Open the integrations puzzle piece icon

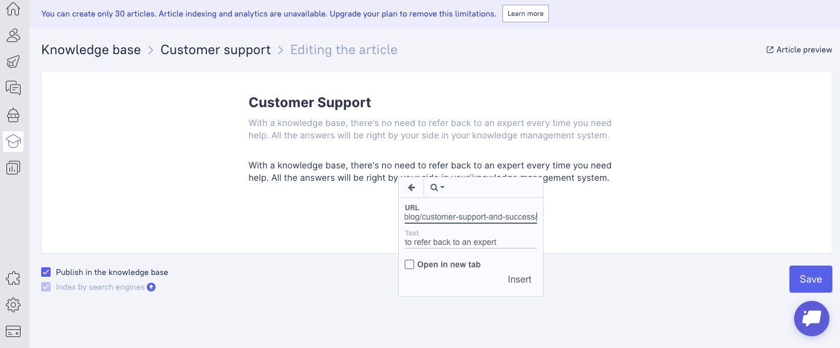pos(13,278)
